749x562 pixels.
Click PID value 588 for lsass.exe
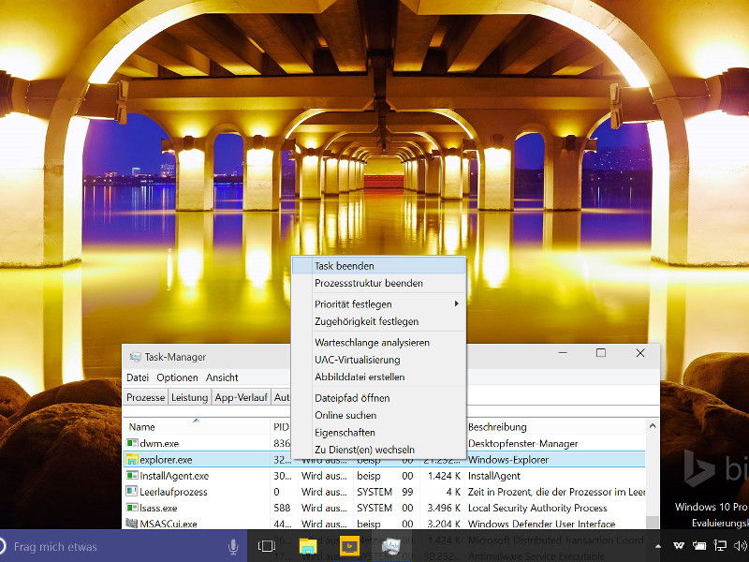point(282,508)
